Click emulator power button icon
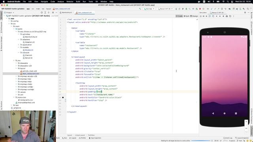This screenshot has height=142, width=253. click(x=200, y=16)
